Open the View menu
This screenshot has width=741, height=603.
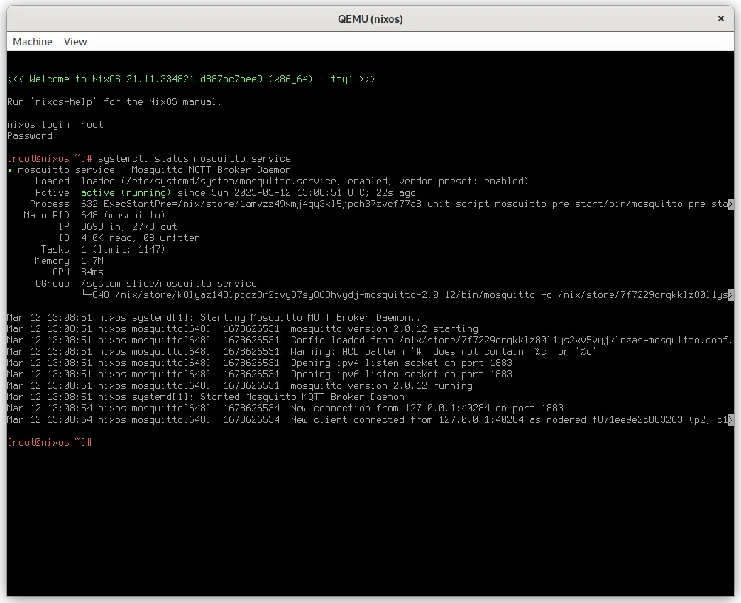coord(75,42)
